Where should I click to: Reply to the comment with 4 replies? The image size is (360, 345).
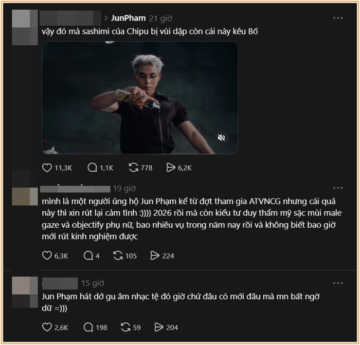pyautogui.click(x=88, y=256)
